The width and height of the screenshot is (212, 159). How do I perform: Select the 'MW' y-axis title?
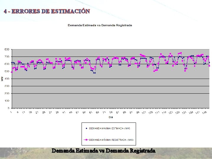(2, 79)
